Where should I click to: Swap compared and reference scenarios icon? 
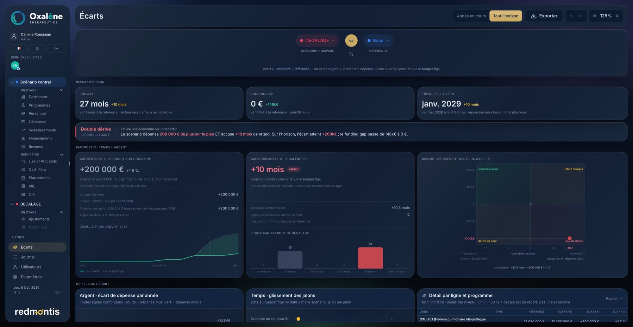pyautogui.click(x=351, y=54)
